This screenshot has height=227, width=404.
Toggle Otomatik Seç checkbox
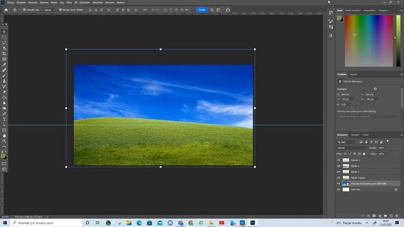point(24,10)
